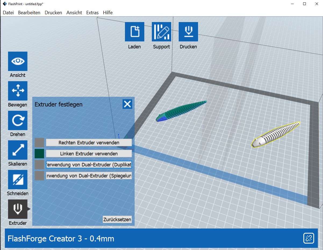323x250 pixels.
Task: Click the gray swatch beside Dual-Extruder Duplikat
Action: coord(39,165)
